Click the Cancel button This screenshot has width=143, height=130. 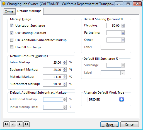(130, 124)
